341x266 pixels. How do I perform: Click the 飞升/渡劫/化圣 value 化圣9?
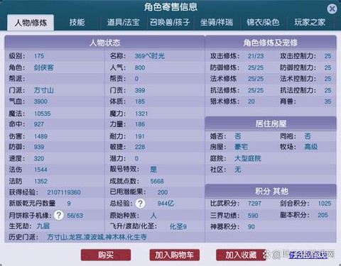178,226
